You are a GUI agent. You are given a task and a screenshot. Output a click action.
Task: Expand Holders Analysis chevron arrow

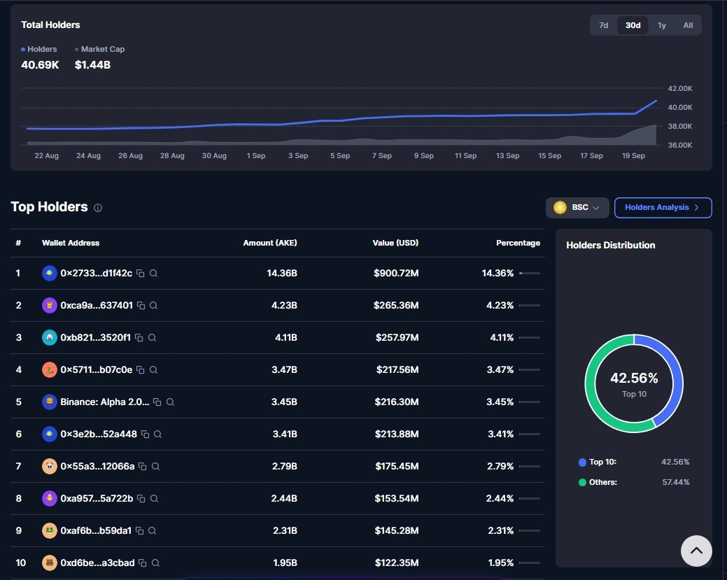pos(696,207)
